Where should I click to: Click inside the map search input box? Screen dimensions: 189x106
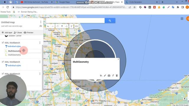pos(75,21)
